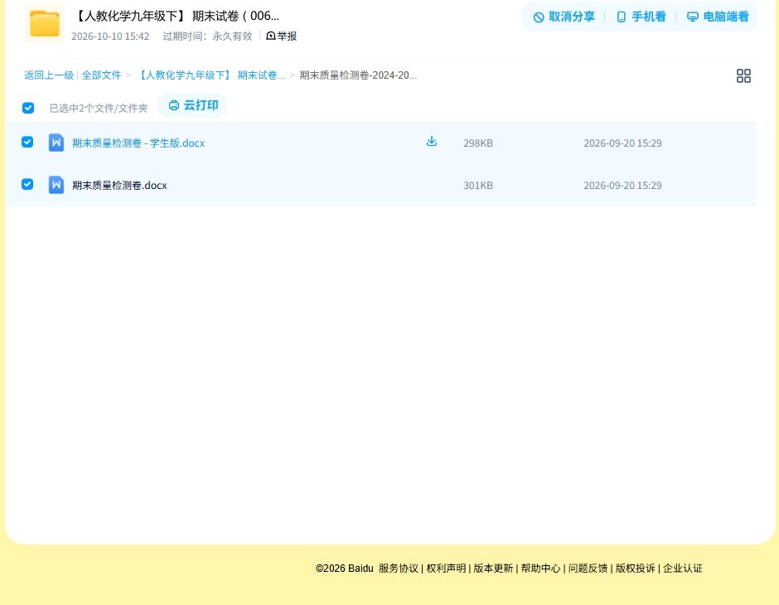Click the yellow shared folder icon

(45, 23)
